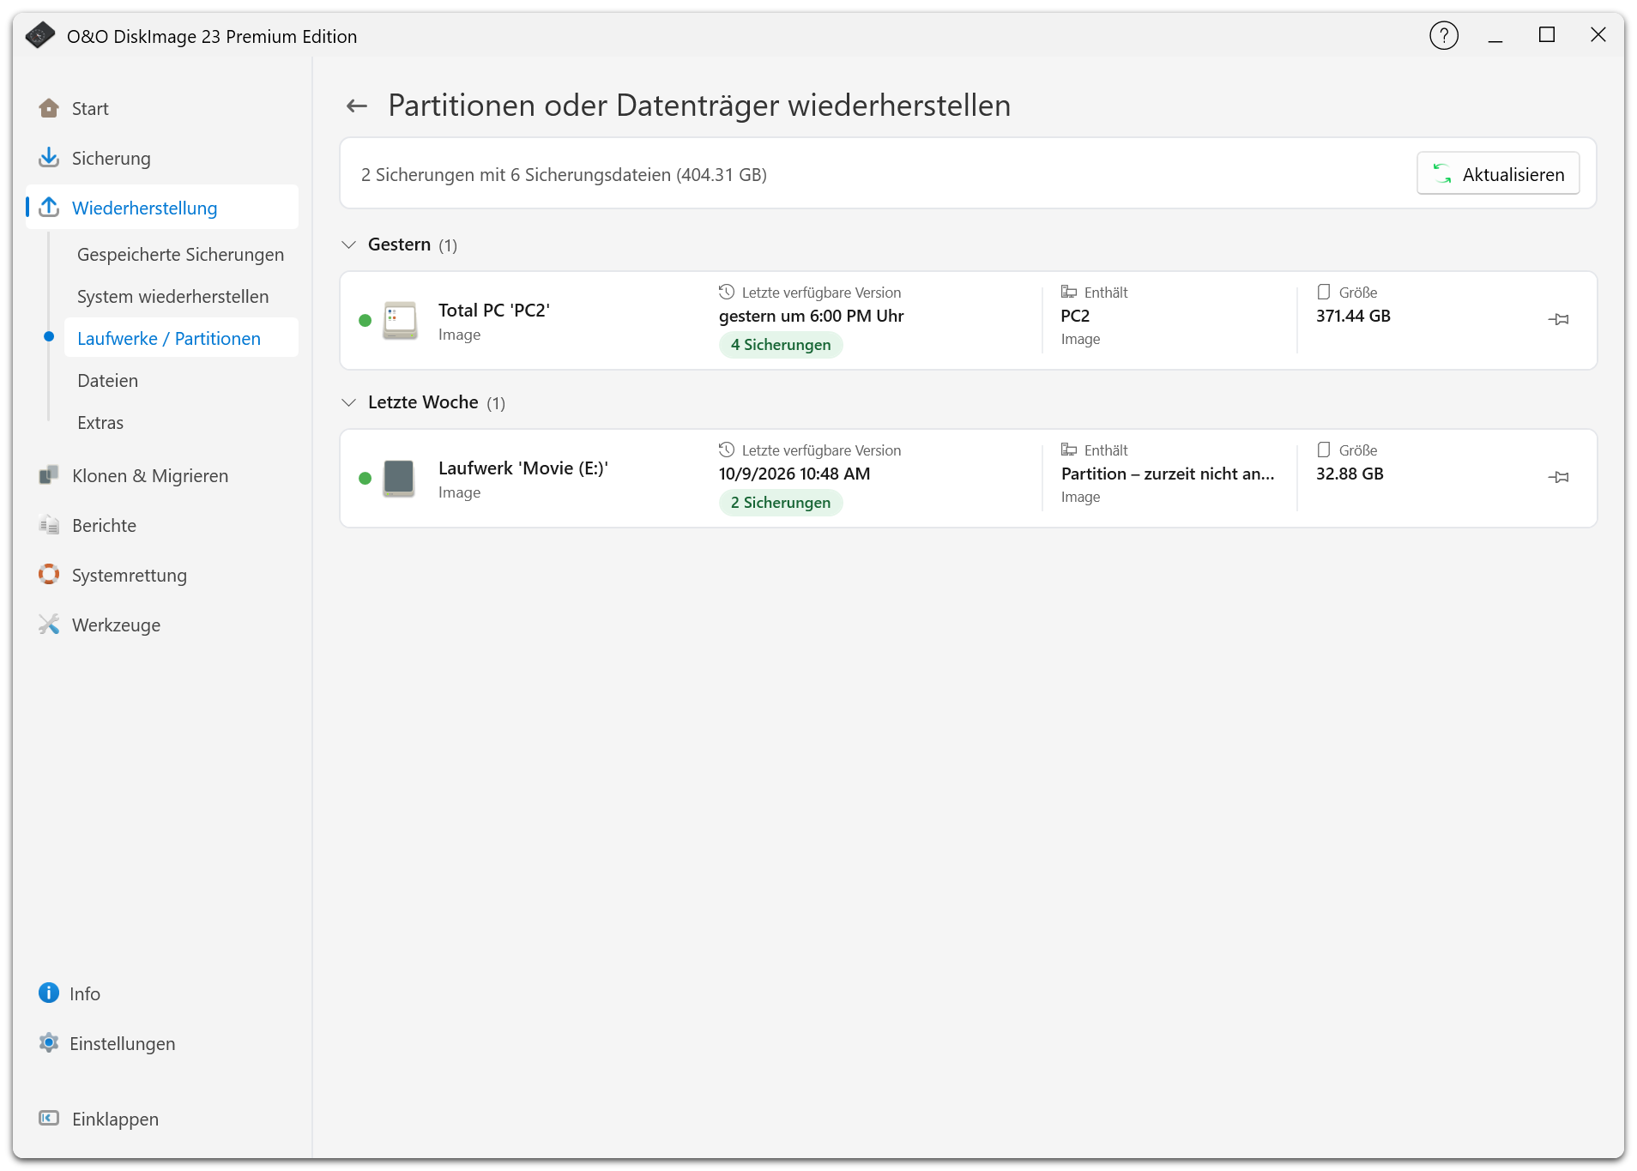Open the Sicherung section

pos(162,158)
